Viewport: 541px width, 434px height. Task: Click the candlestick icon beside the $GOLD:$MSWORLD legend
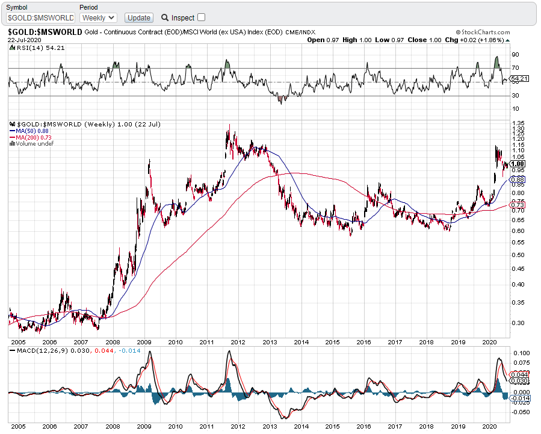point(12,123)
